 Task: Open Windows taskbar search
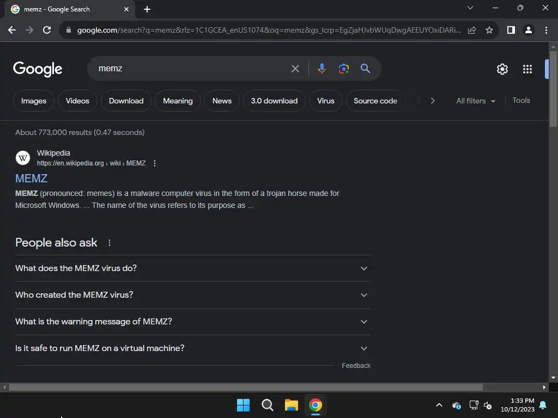[267, 405]
